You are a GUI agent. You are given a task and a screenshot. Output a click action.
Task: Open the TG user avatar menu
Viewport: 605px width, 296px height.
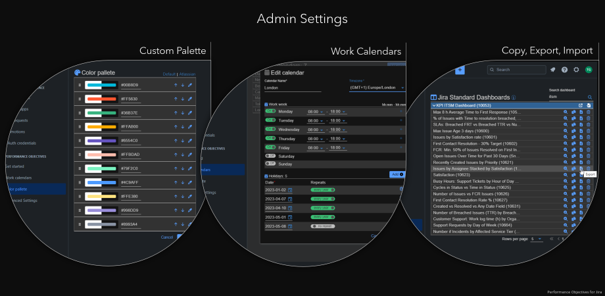[x=589, y=70]
